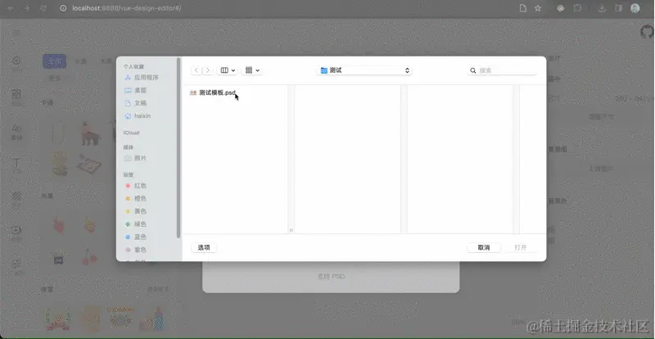Click the 选项 options button
The height and width of the screenshot is (339, 655).
click(204, 247)
